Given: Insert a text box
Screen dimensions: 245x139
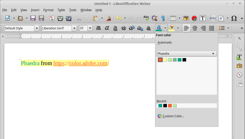Looking at the screenshot, I should 203,18.
